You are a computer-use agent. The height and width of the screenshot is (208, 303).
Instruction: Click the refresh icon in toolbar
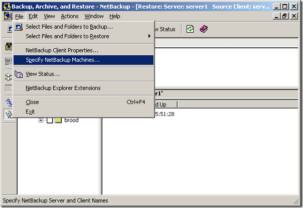pos(190,29)
